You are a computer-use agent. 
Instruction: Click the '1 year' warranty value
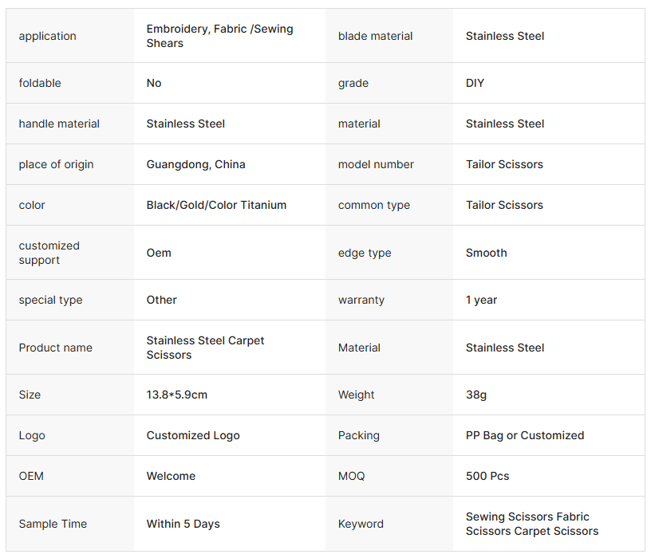coord(481,300)
